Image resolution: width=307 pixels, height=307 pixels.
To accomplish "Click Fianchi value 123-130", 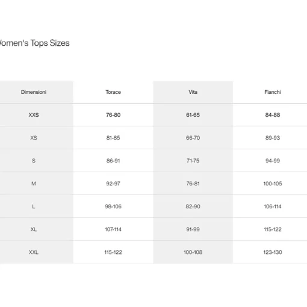I will point(273,252).
